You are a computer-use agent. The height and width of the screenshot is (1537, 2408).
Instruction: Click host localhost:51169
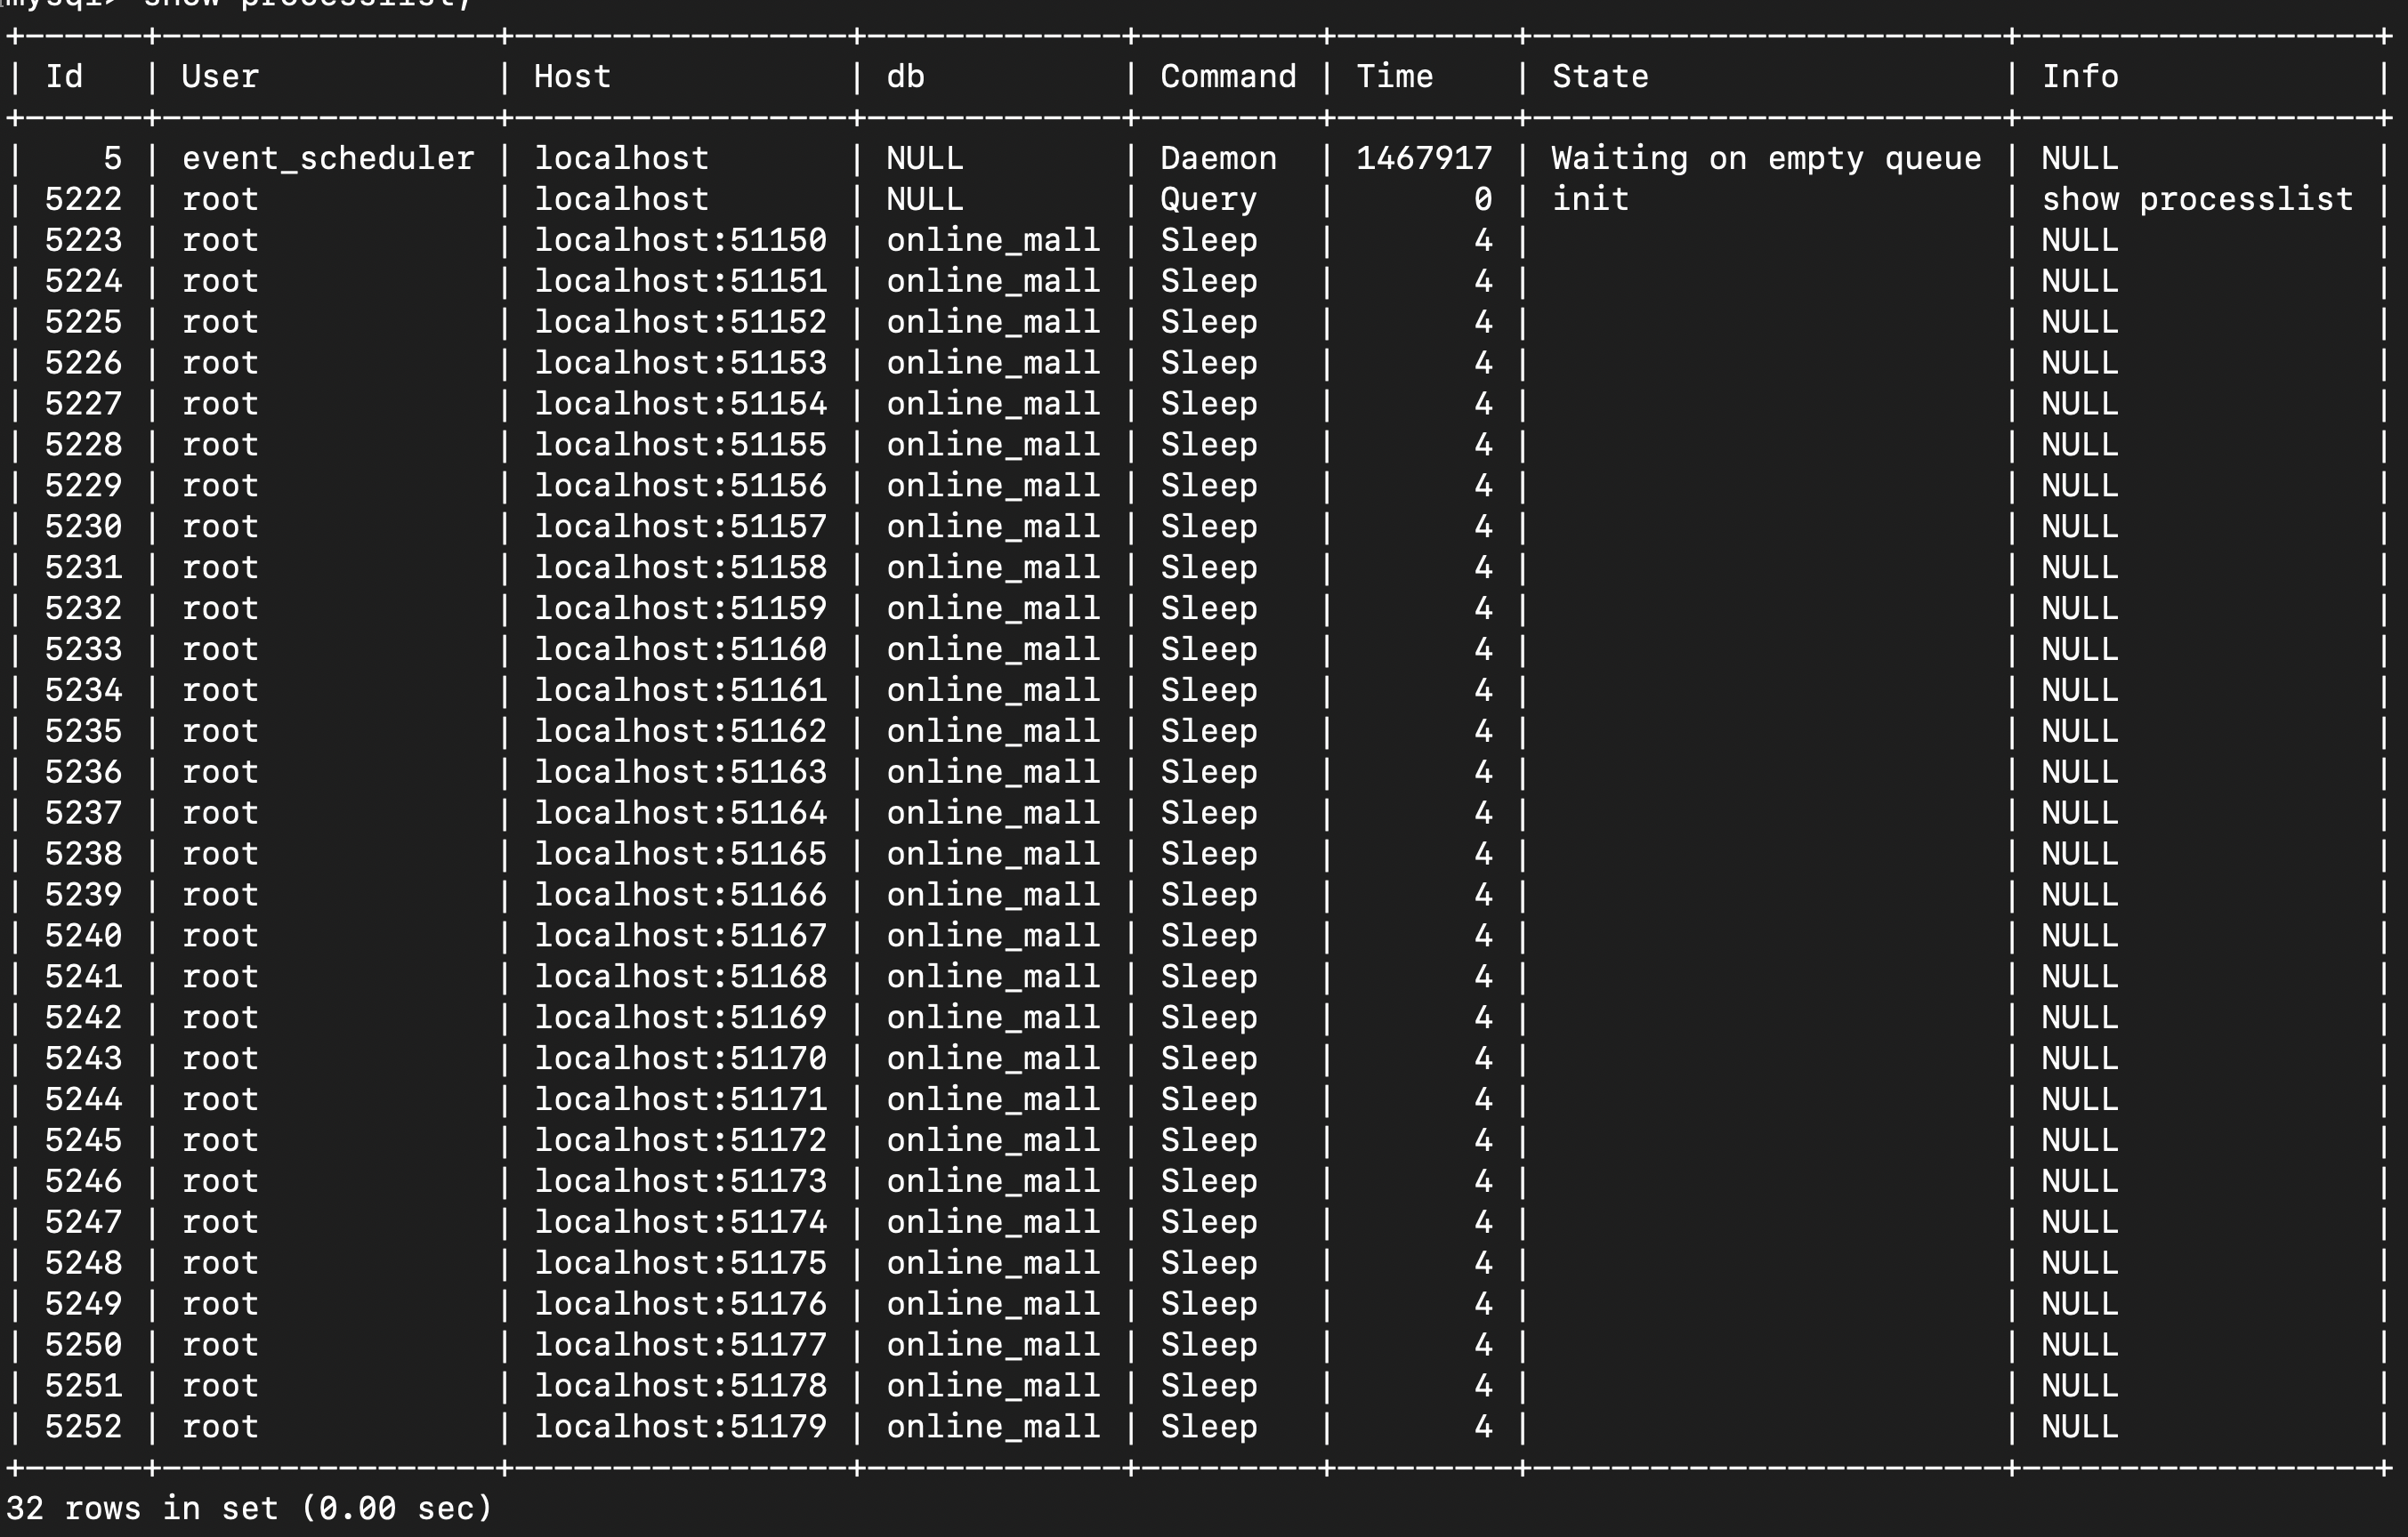pyautogui.click(x=680, y=1019)
